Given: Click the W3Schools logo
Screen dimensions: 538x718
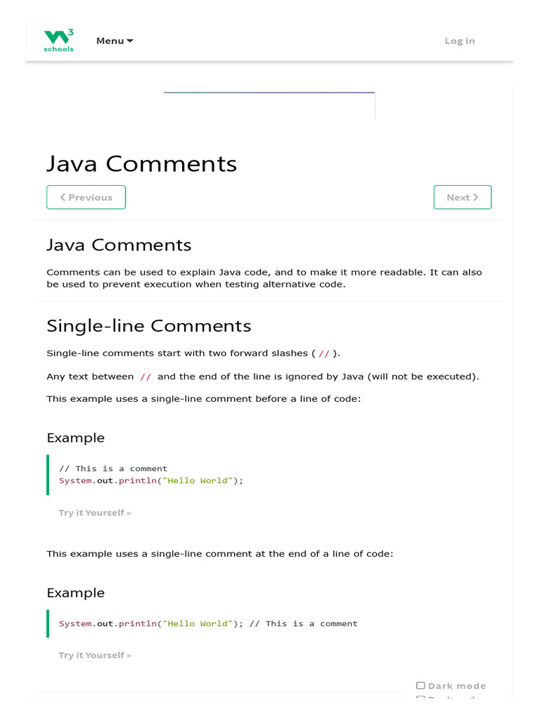Looking at the screenshot, I should click(58, 41).
